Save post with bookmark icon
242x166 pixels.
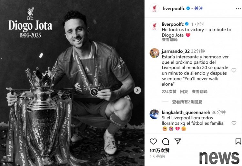pos(238,141)
